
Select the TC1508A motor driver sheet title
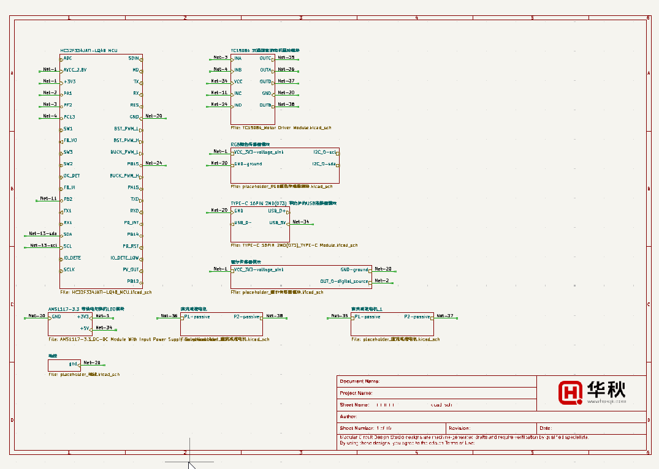click(265, 50)
